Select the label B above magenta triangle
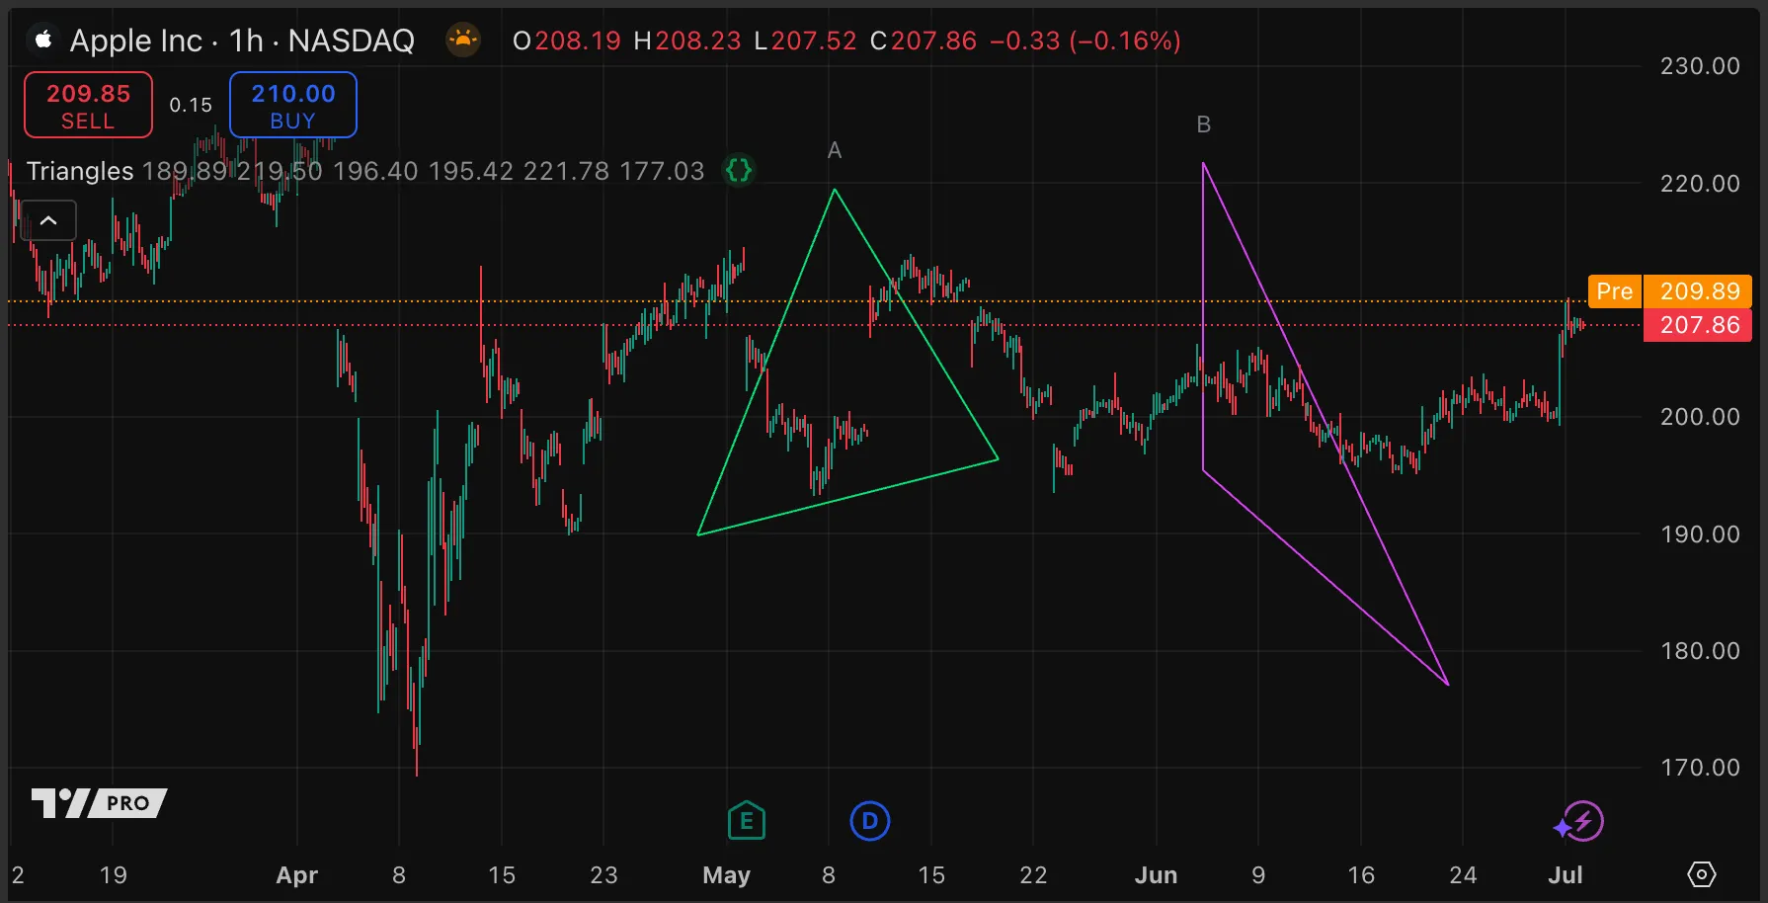1768x903 pixels. 1203,124
